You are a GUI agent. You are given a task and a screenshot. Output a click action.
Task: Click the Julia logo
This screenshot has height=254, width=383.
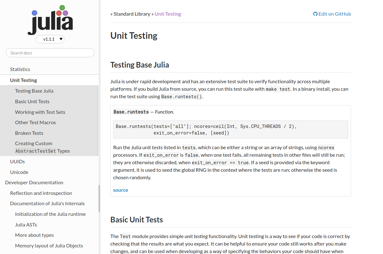[50, 20]
